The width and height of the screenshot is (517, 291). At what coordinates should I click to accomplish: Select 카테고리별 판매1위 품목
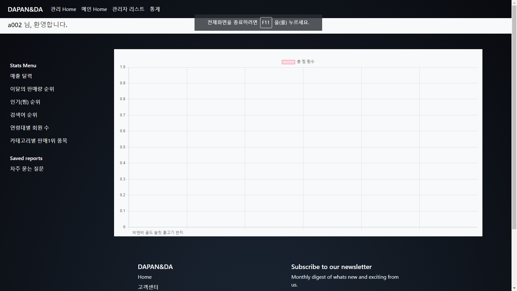38,141
